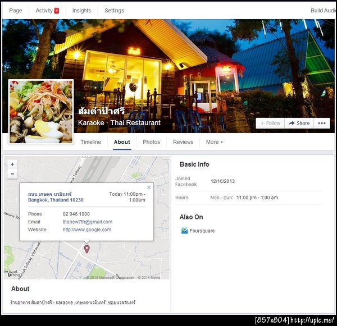Click the Share arrow button
The height and width of the screenshot is (326, 337).
299,123
